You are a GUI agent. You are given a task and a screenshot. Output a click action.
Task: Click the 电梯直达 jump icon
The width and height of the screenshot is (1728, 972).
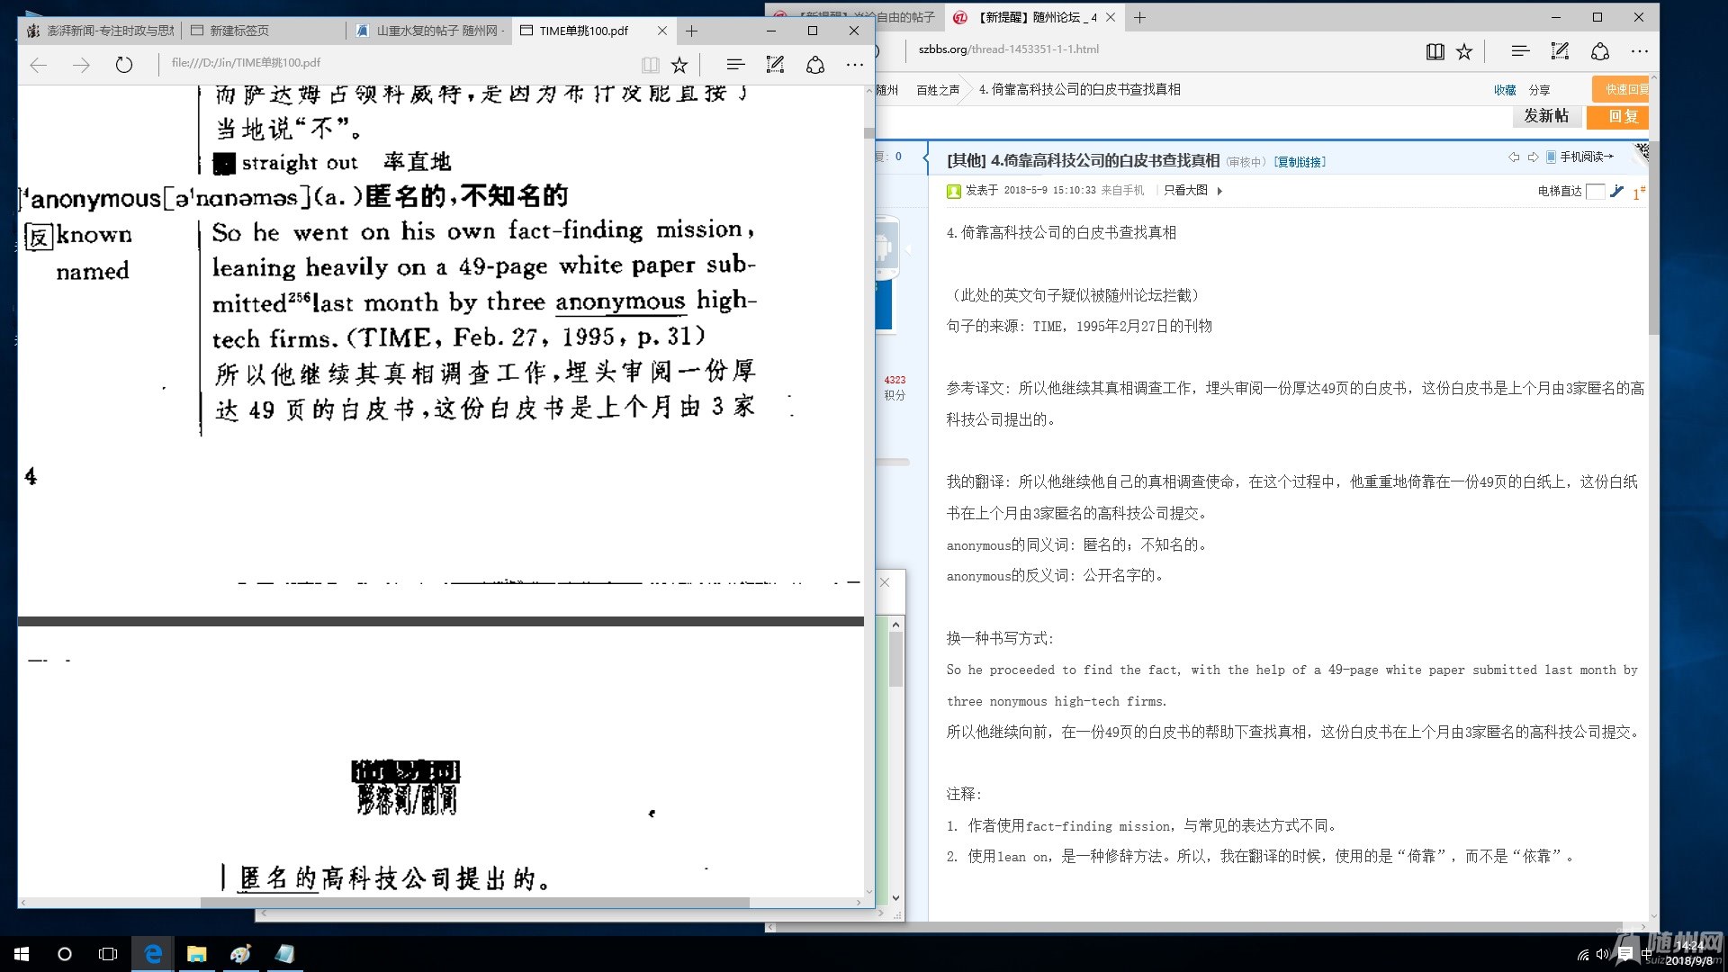coord(1616,191)
